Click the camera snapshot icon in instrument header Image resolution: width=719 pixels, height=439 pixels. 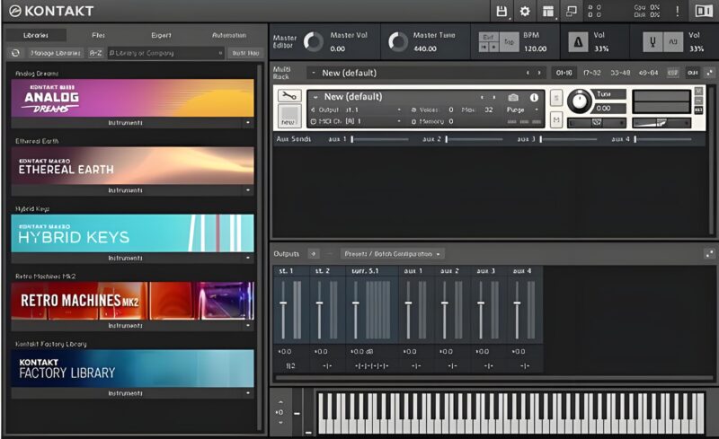click(x=513, y=98)
